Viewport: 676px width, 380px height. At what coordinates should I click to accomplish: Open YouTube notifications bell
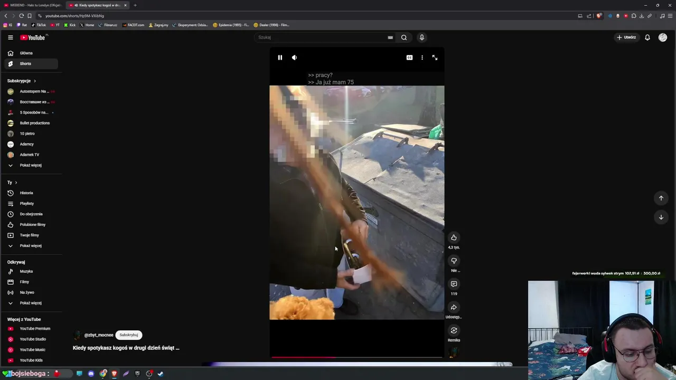tap(647, 37)
